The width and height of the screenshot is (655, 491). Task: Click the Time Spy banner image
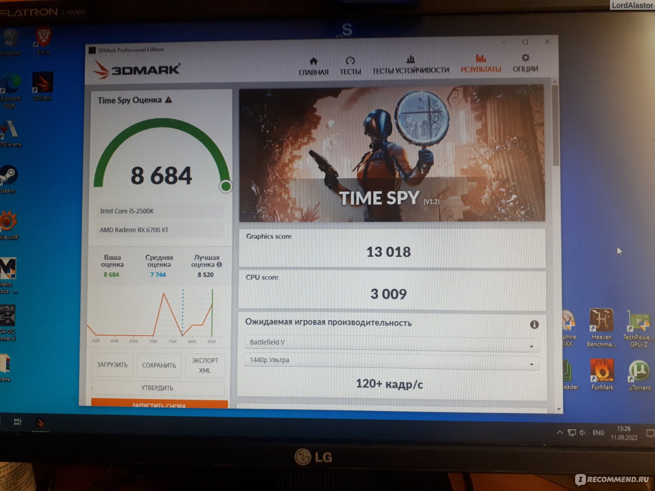[392, 154]
